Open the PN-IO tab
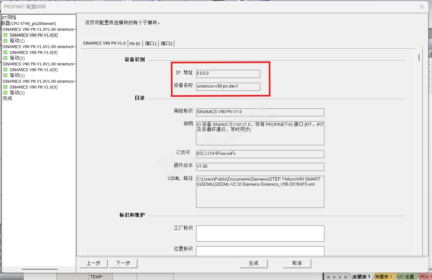This screenshot has width=432, height=280. tap(135, 44)
